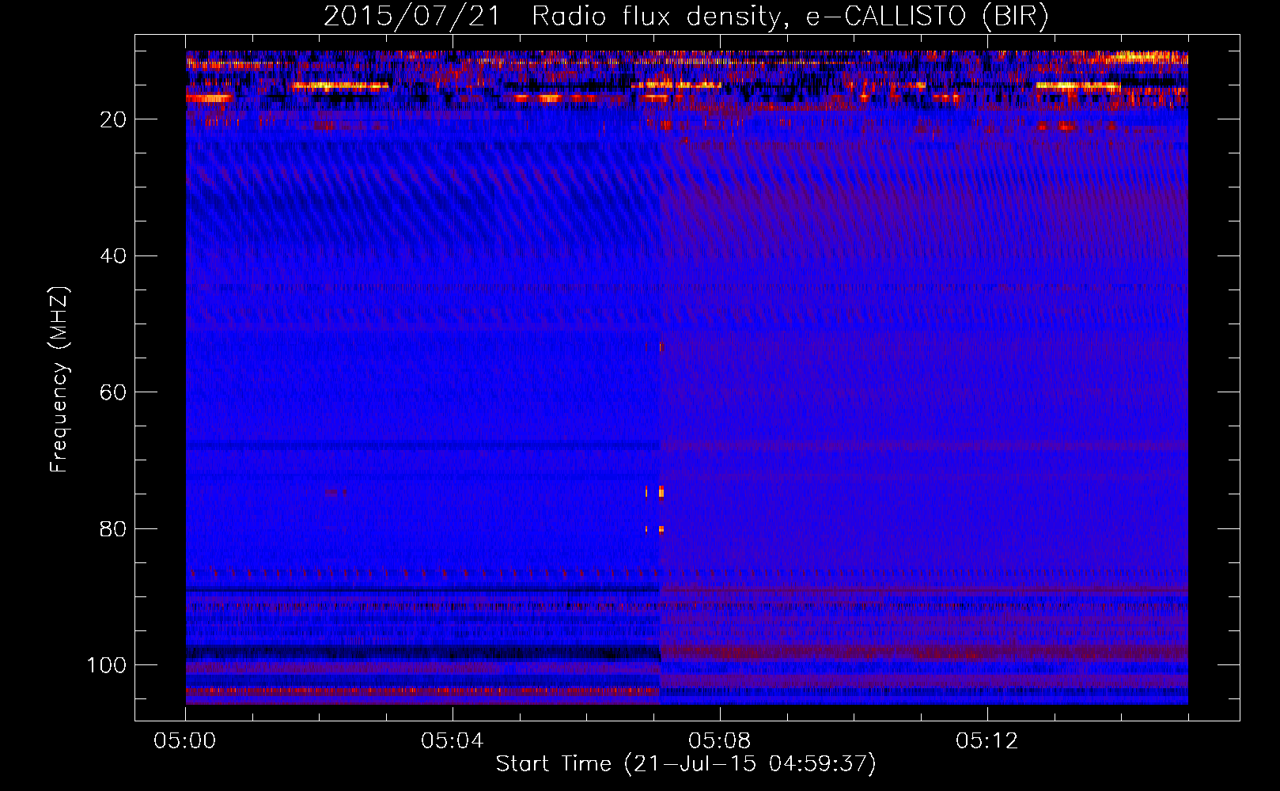Click the "Start Time (21-Jul-15 04:59:37)" axis label
Image resolution: width=1280 pixels, height=791 pixels.
(686, 764)
